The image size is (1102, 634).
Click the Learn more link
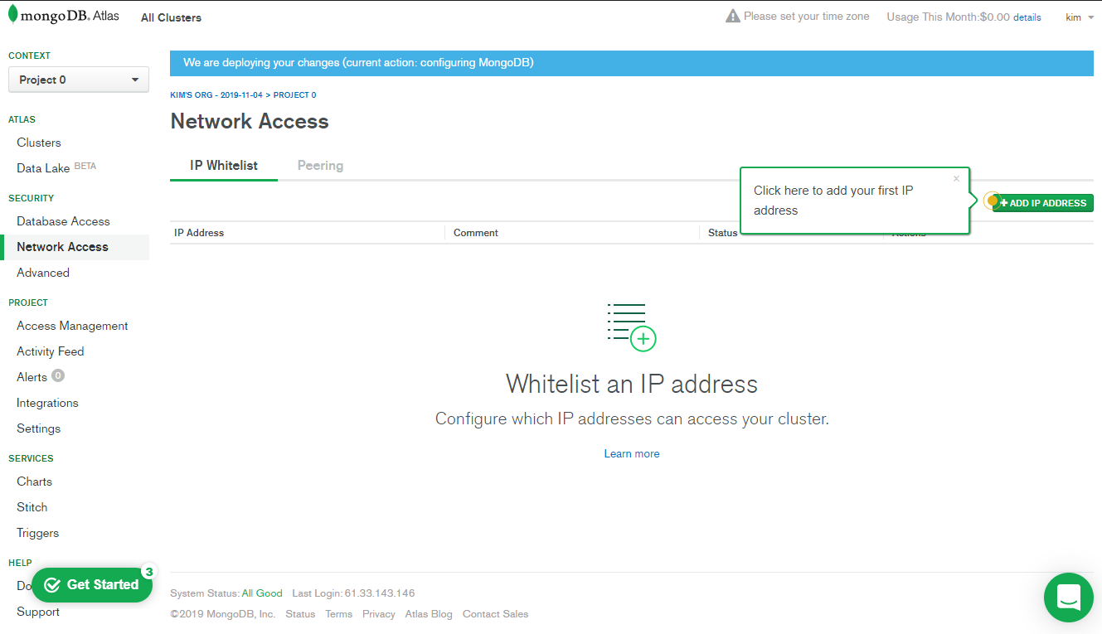632,454
